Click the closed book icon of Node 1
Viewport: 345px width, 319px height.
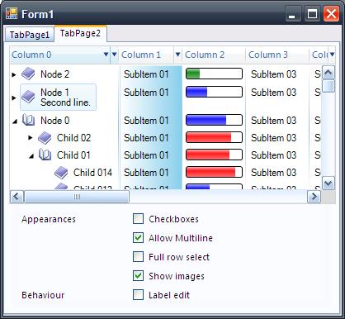pos(28,97)
